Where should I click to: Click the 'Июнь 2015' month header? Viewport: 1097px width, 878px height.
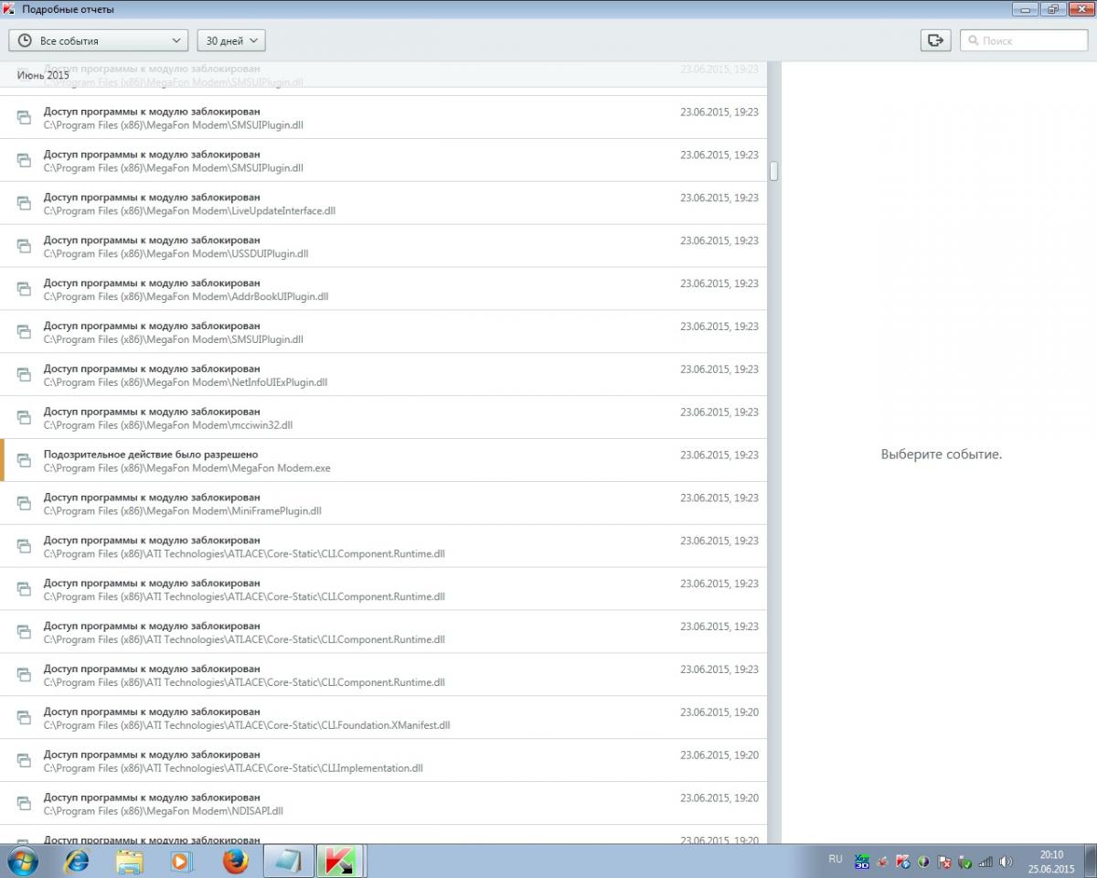tap(43, 75)
